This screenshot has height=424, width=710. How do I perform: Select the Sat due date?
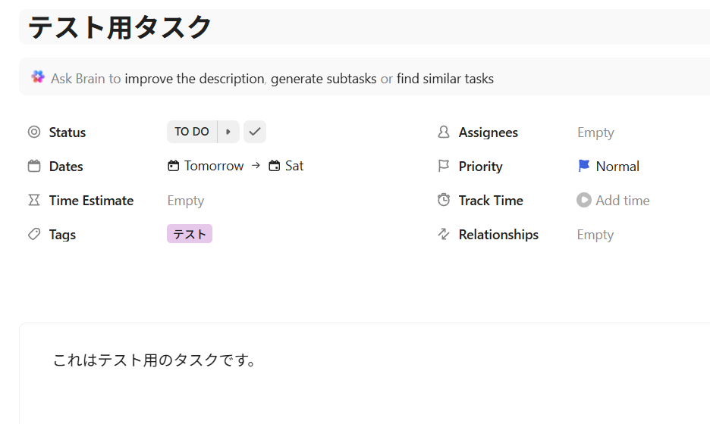pos(287,166)
